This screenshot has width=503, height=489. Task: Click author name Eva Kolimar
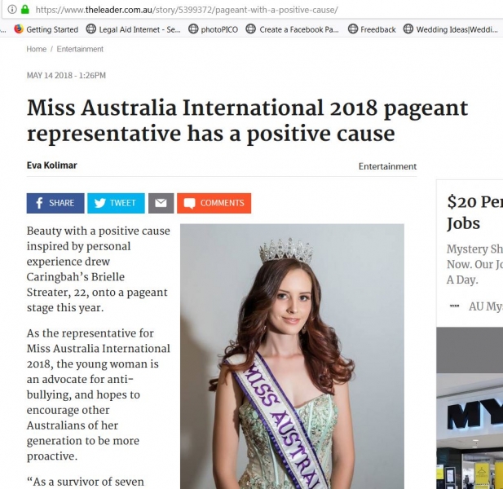pyautogui.click(x=52, y=165)
